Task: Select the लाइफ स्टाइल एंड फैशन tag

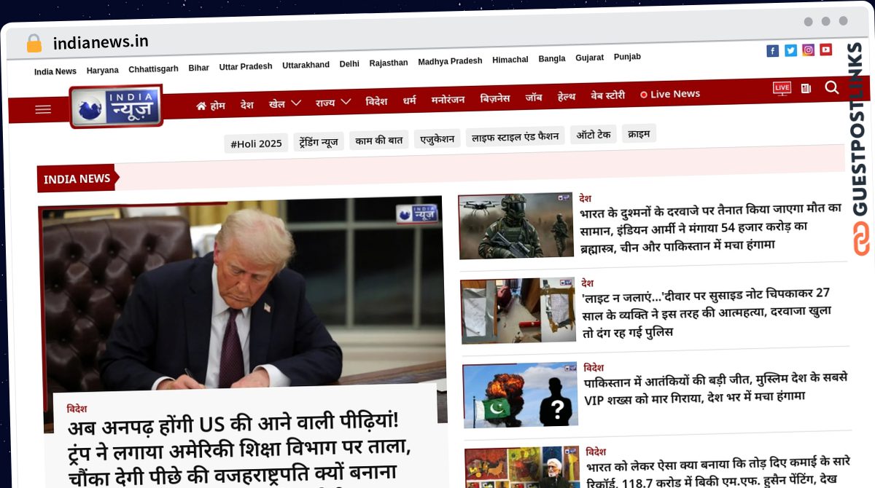Action: tap(516, 137)
